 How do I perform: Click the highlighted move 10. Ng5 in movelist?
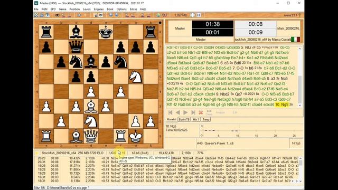[281, 104]
